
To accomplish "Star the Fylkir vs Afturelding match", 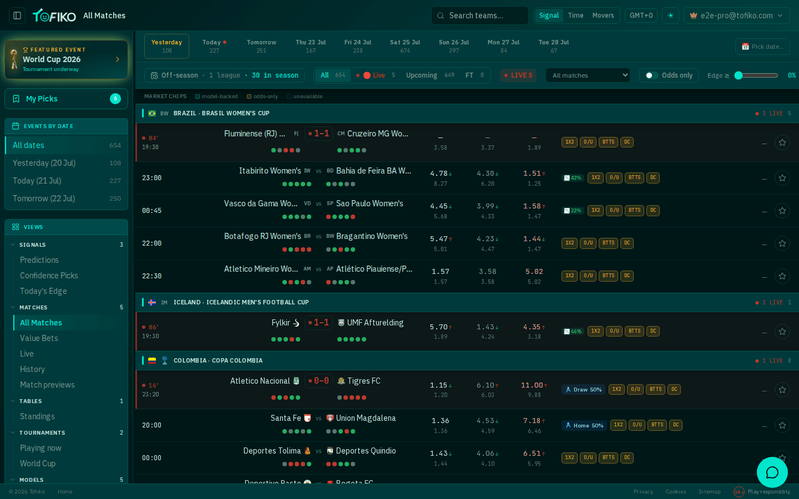I will click(x=782, y=332).
